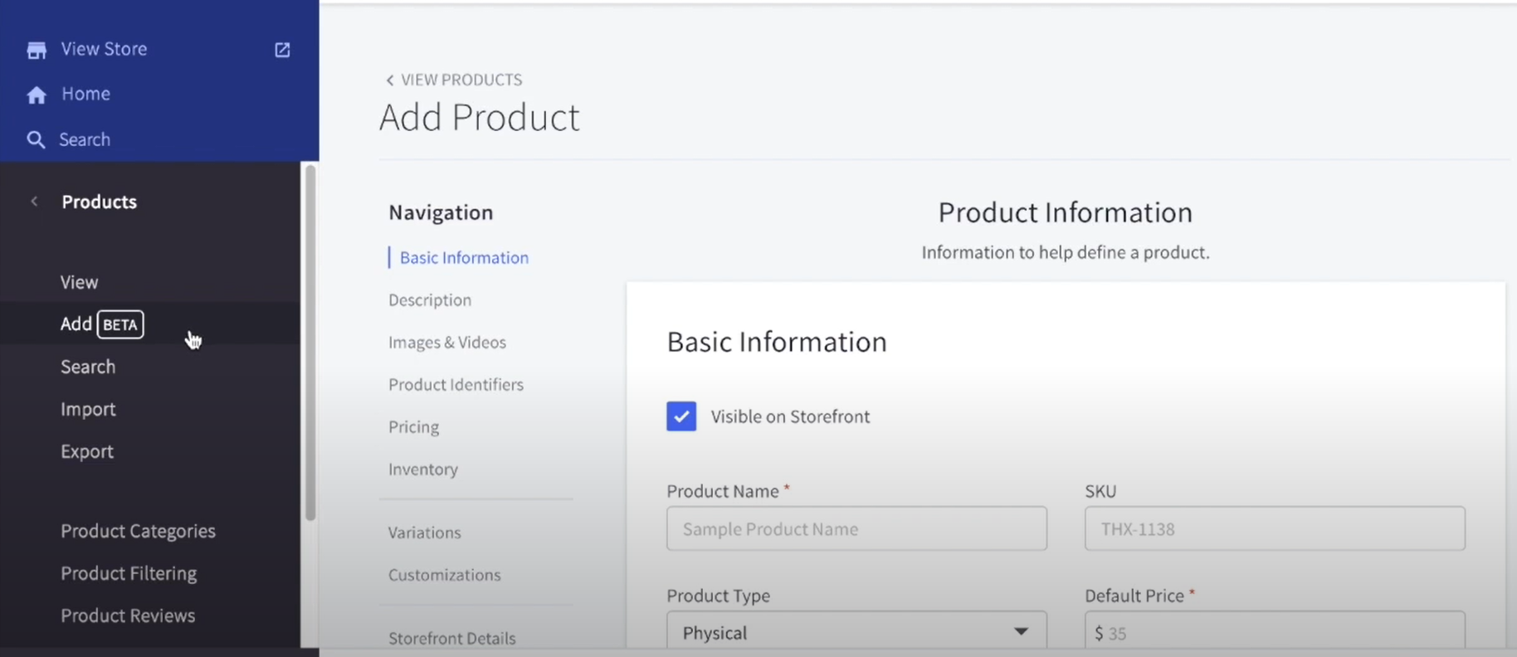Jump to Product Identifiers section
Image resolution: width=1517 pixels, height=657 pixels.
(x=456, y=385)
